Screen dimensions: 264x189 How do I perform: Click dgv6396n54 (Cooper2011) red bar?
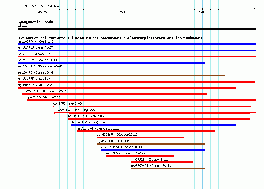click(140, 138)
